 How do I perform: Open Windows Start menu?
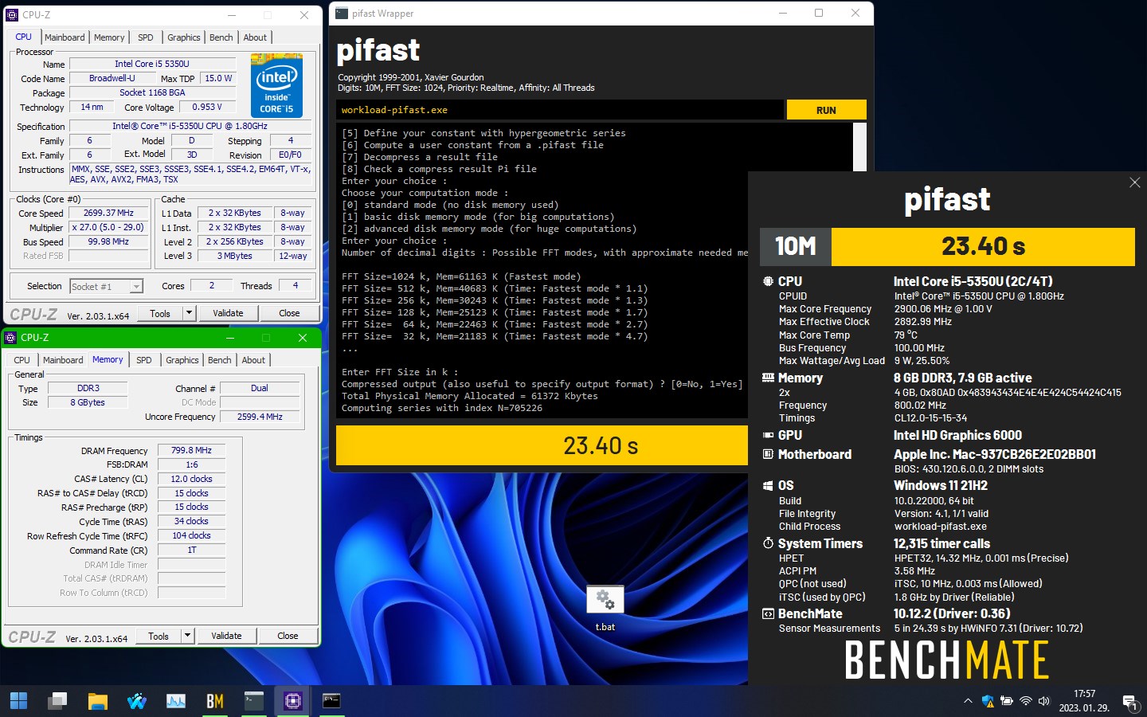pyautogui.click(x=18, y=701)
